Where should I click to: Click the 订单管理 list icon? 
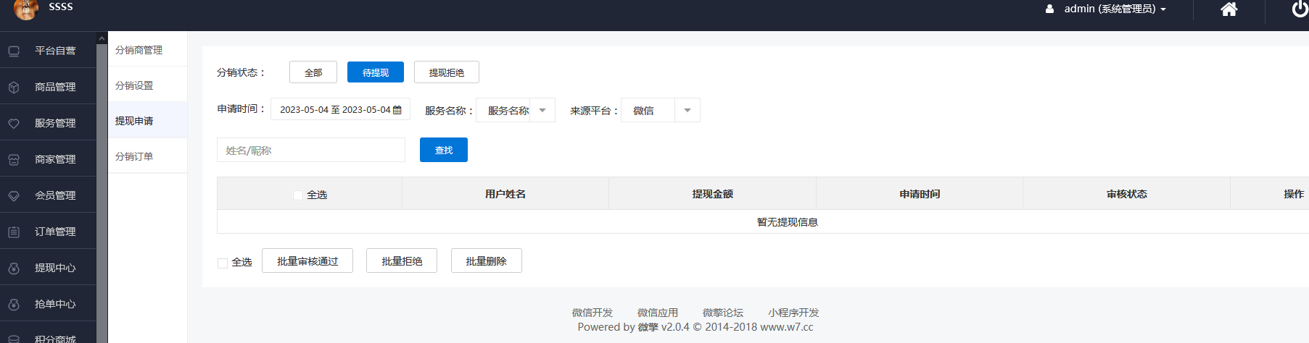click(x=14, y=232)
